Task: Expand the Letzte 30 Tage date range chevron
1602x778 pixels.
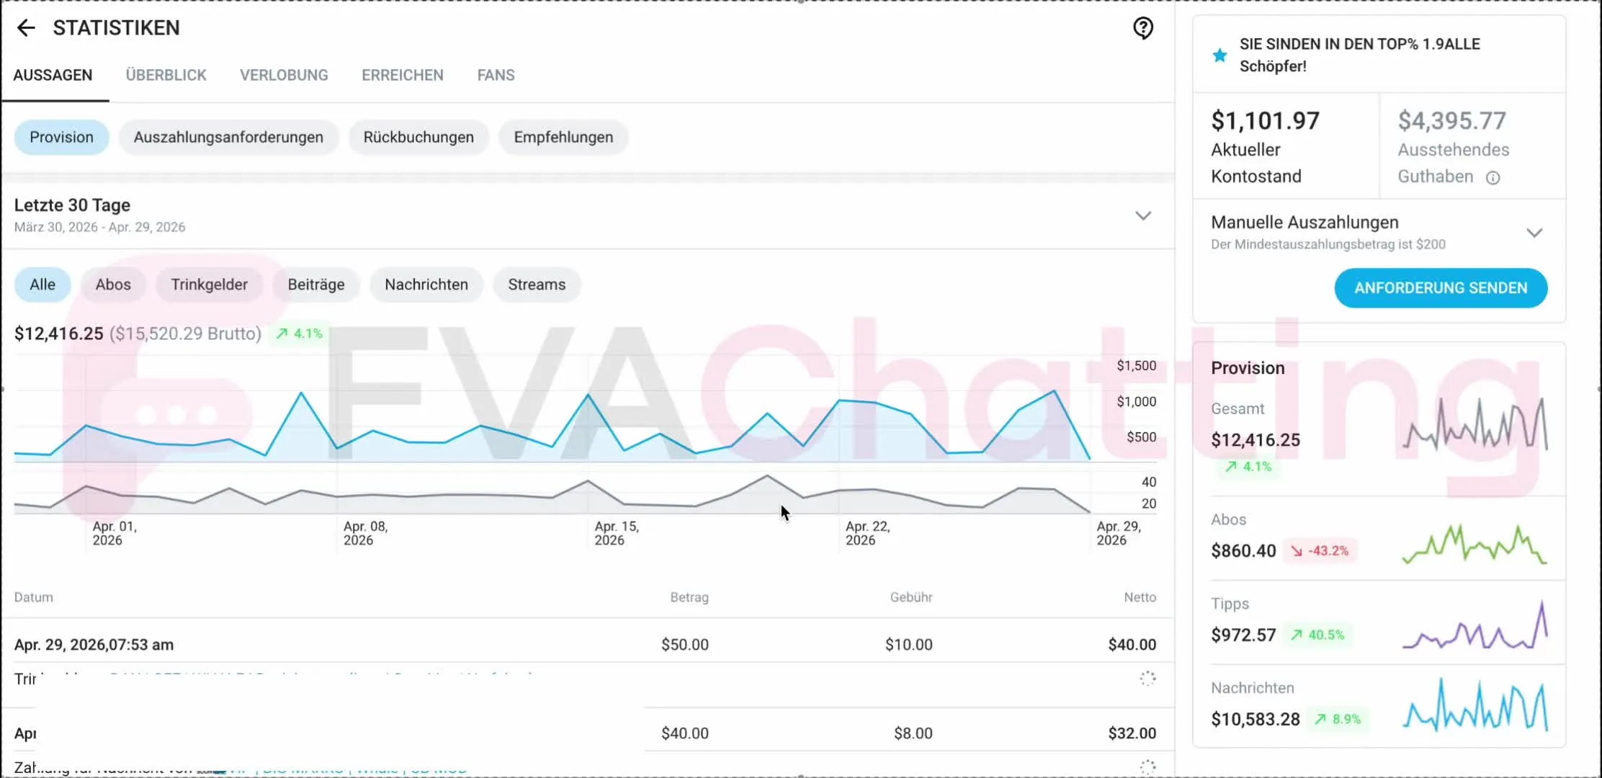Action: 1143,215
